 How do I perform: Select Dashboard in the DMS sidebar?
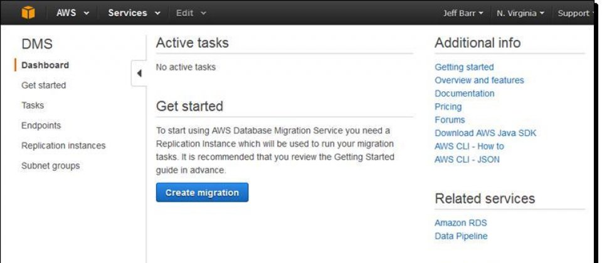pos(45,65)
